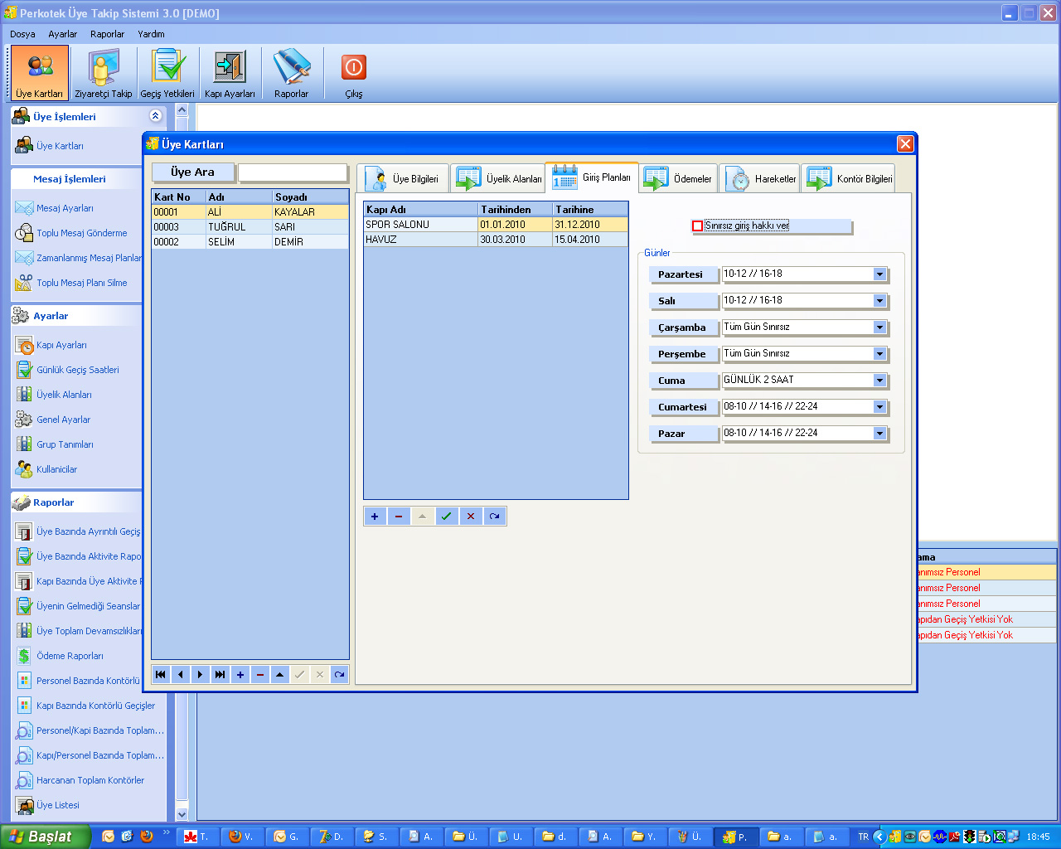The height and width of the screenshot is (849, 1061).
Task: Switch to the Ödemeler tab
Action: [678, 179]
